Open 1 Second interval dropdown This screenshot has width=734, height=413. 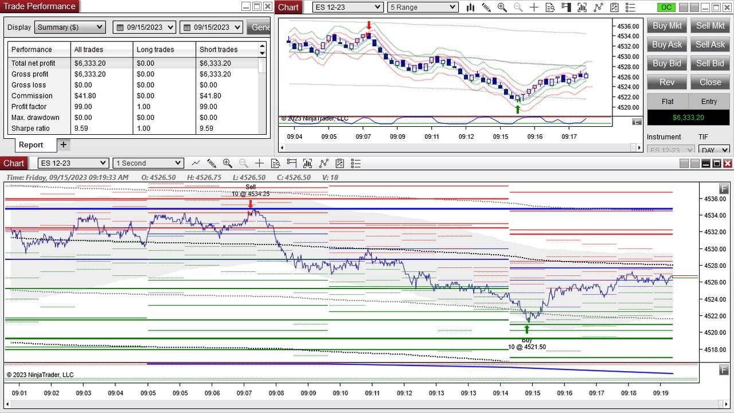149,163
